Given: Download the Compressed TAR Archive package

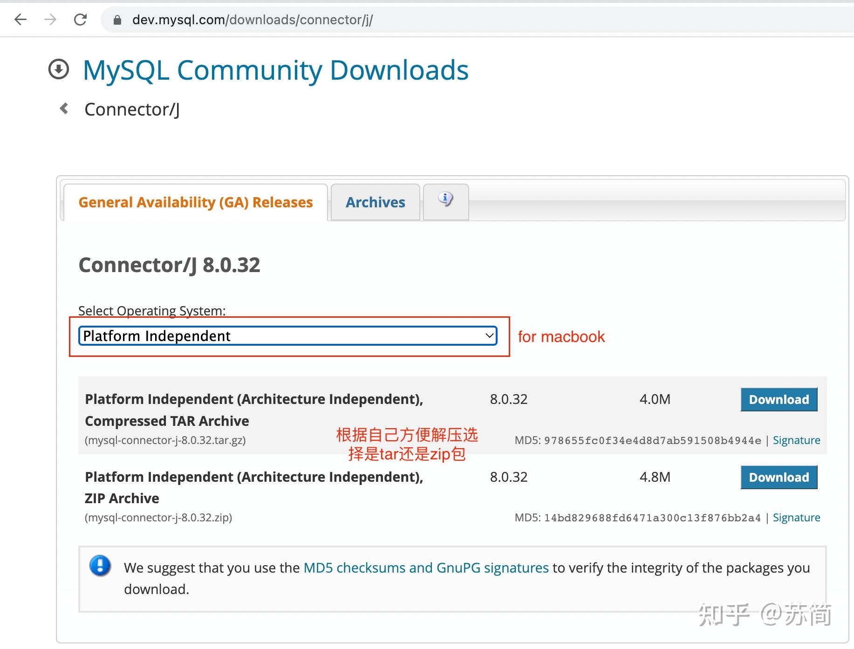Looking at the screenshot, I should coord(779,399).
